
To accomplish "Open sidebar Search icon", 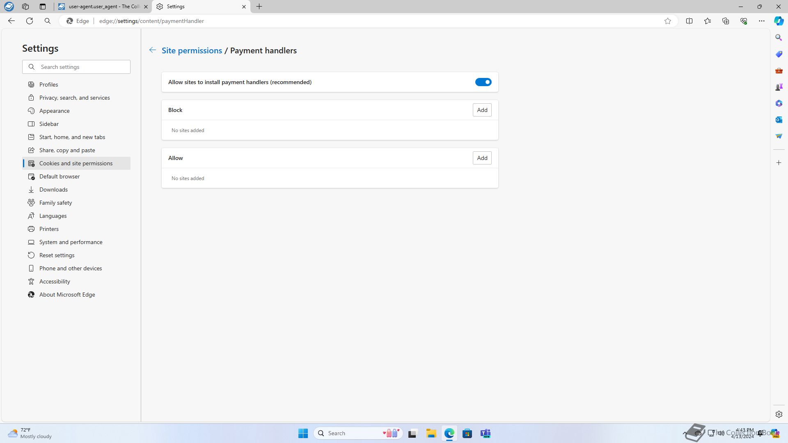I will pyautogui.click(x=779, y=37).
